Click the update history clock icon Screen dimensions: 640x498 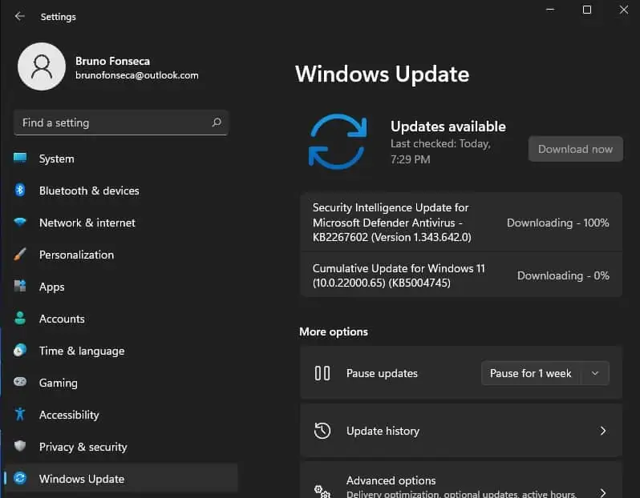322,431
